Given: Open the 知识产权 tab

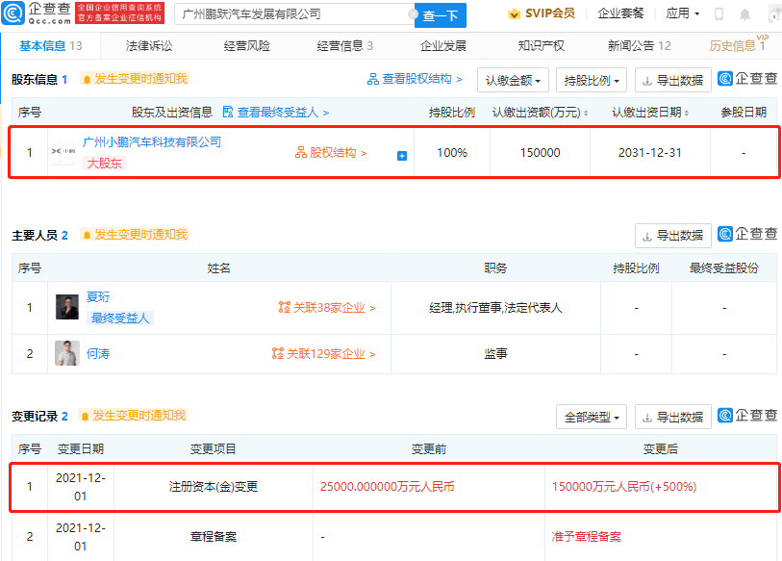Looking at the screenshot, I should pyautogui.click(x=541, y=45).
